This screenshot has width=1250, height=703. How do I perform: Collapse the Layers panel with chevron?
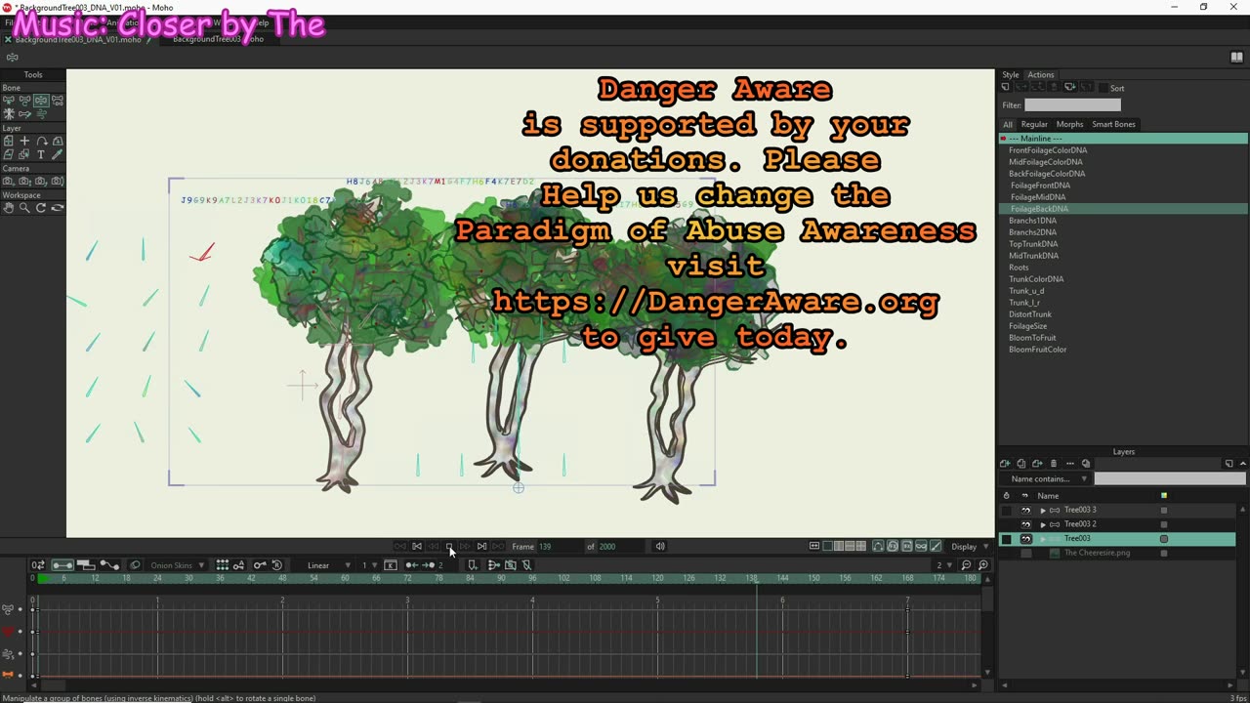pos(1242,464)
